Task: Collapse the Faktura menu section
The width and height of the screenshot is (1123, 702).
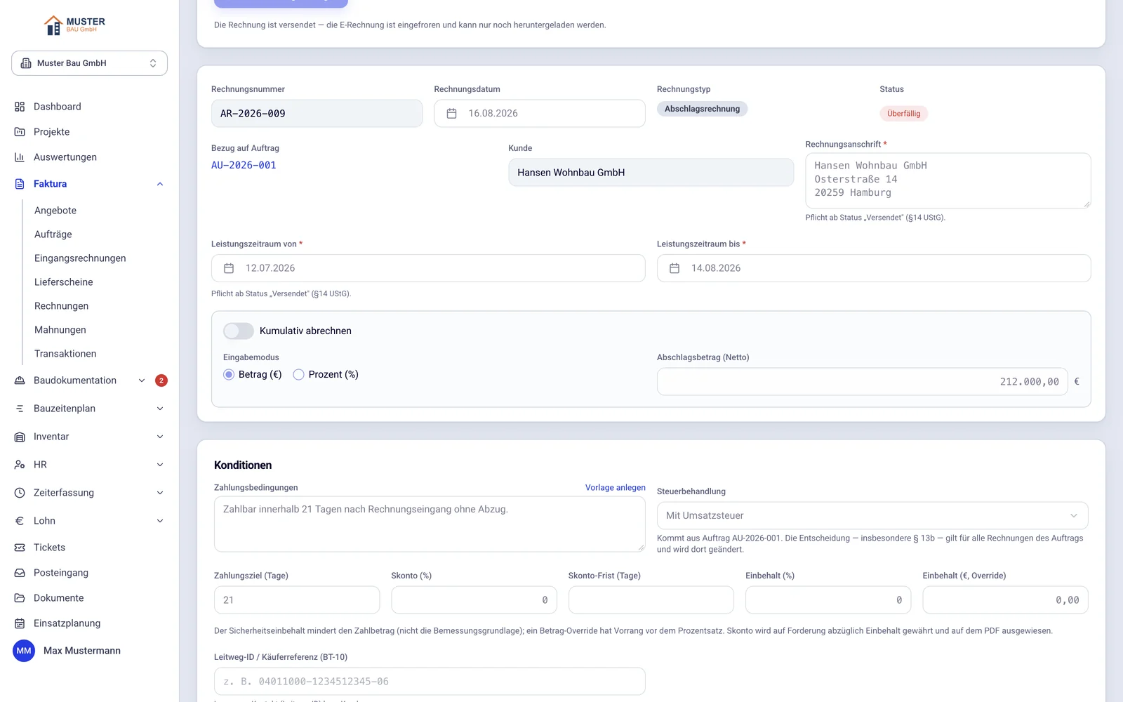Action: [x=160, y=184]
